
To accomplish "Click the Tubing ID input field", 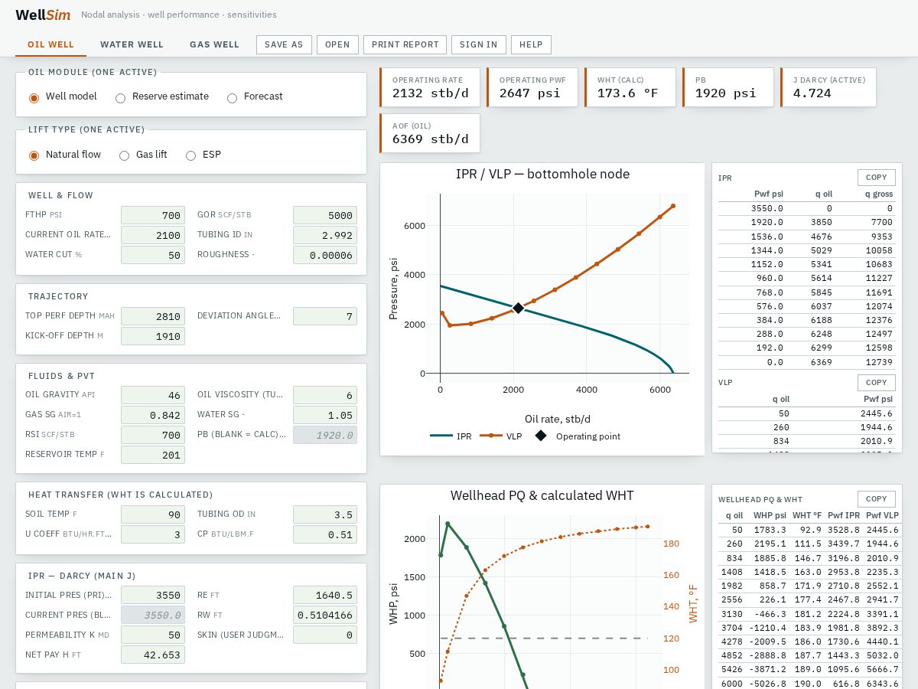I will tap(325, 235).
